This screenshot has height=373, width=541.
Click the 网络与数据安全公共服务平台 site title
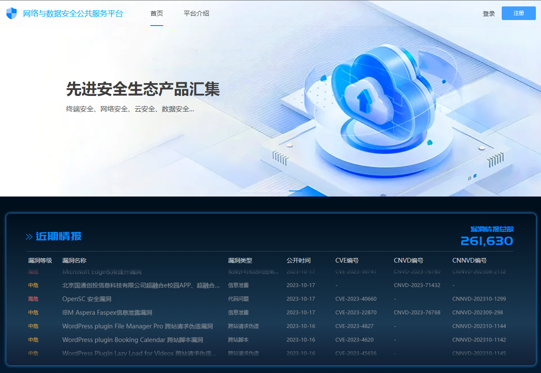point(73,13)
